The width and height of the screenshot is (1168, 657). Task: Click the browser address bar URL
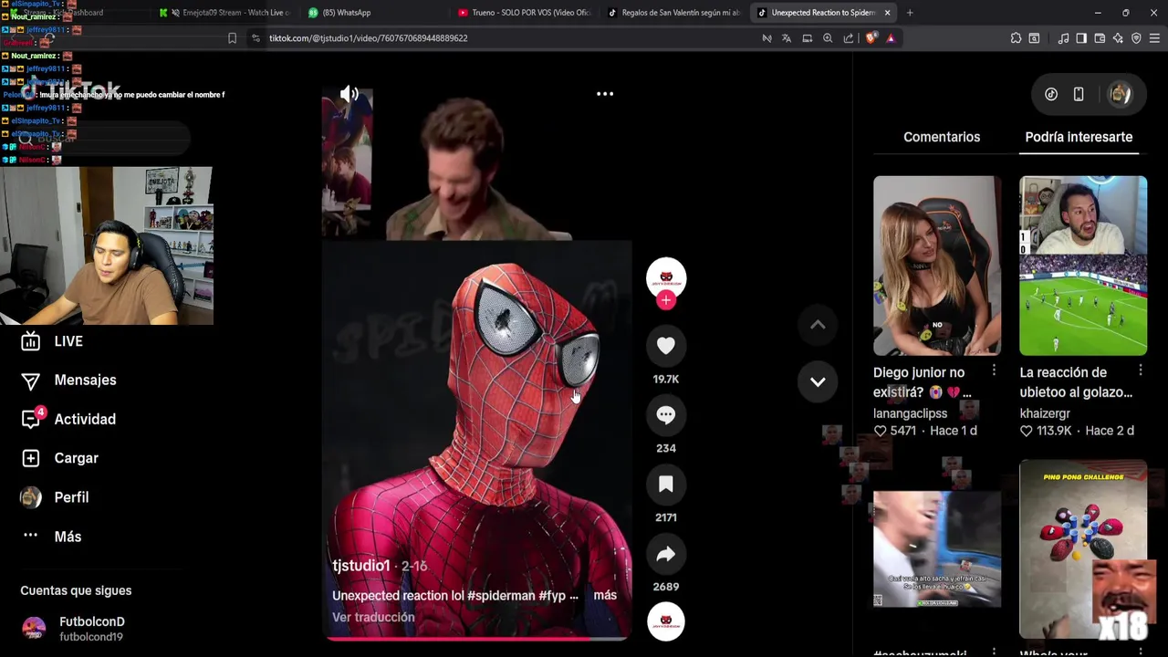369,38
